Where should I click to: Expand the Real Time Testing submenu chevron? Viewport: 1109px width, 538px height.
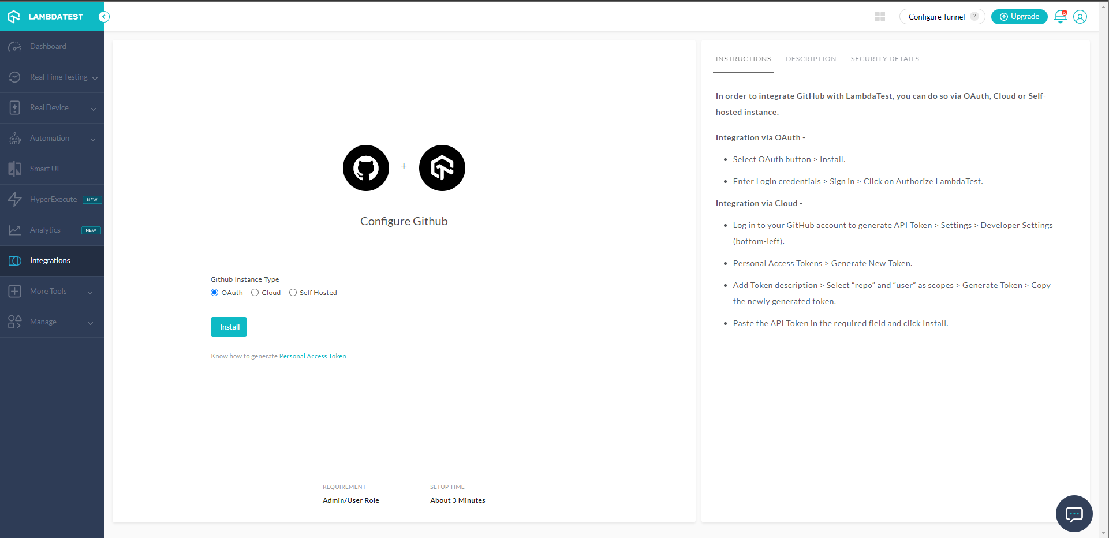tap(95, 78)
